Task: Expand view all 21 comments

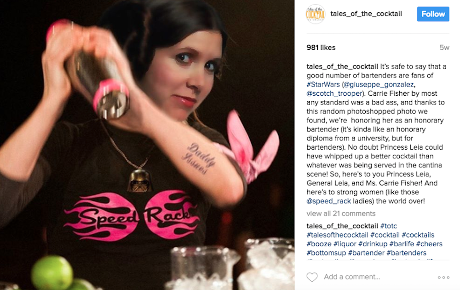Action: pos(341,214)
